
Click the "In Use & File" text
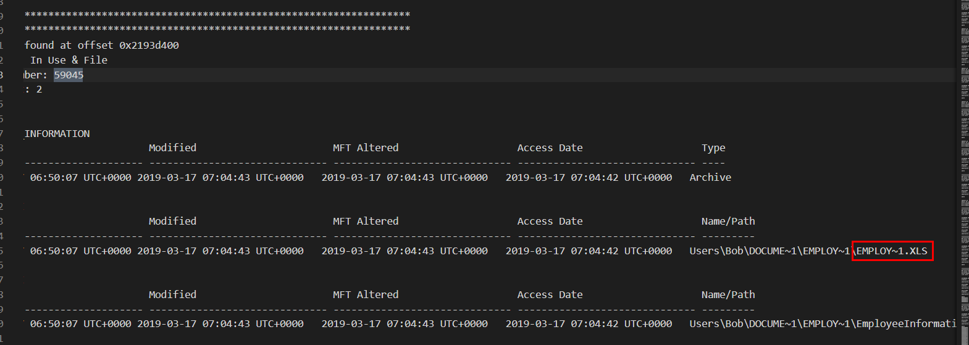click(x=69, y=60)
